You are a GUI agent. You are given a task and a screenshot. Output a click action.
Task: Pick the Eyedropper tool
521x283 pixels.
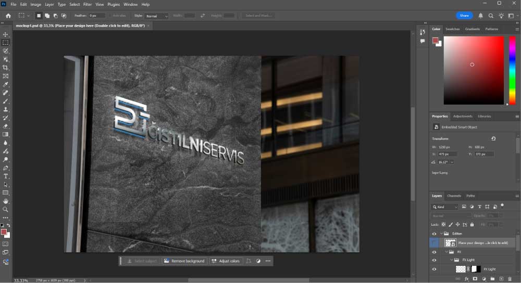6,84
